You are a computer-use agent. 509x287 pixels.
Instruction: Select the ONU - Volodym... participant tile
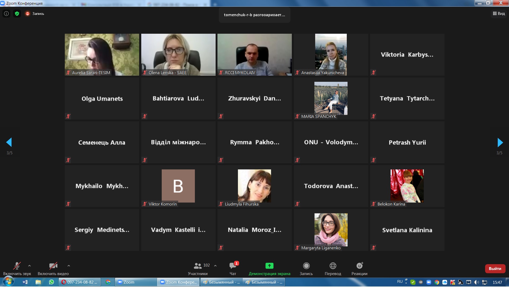331,142
